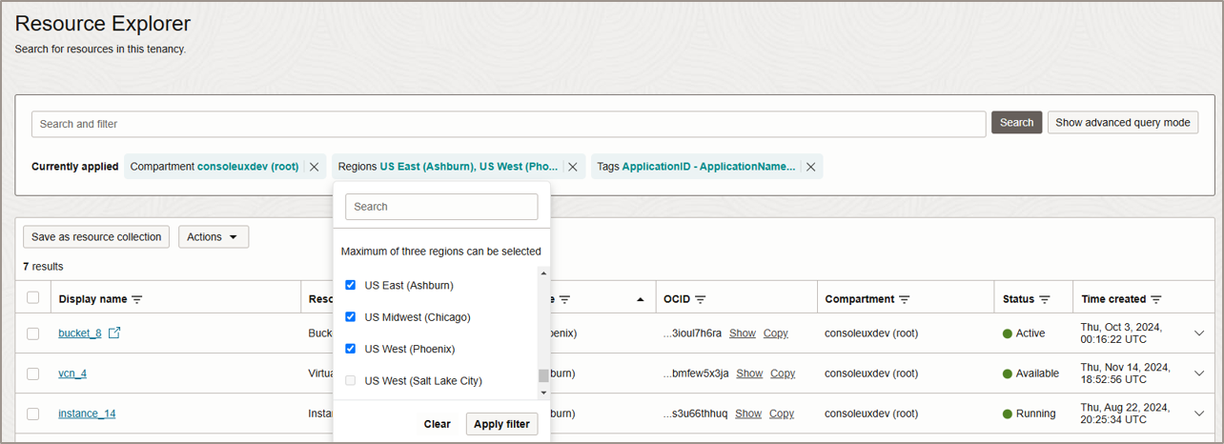Remove the Tags filter chip
The width and height of the screenshot is (1224, 444).
click(x=810, y=167)
